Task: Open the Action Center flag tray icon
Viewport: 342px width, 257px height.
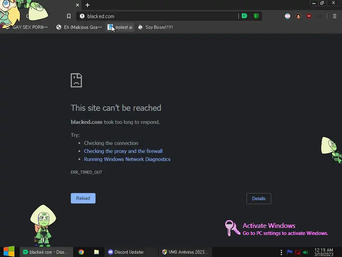Action: pos(290,252)
